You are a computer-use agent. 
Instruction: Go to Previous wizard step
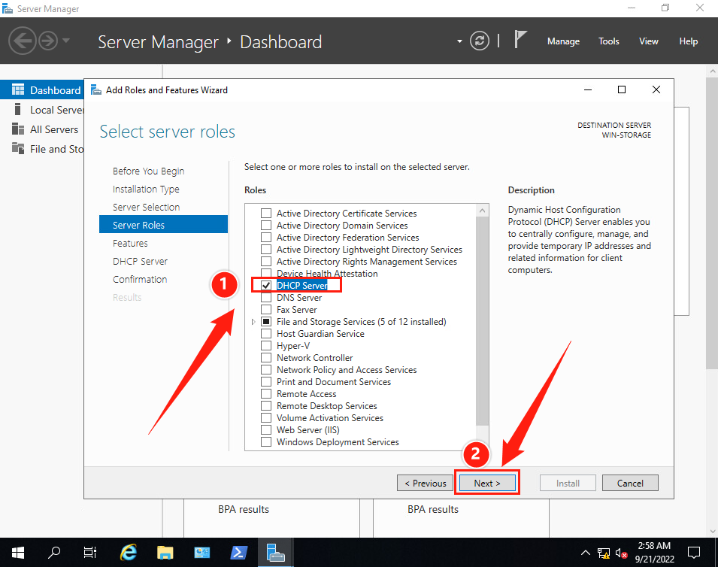(x=425, y=483)
